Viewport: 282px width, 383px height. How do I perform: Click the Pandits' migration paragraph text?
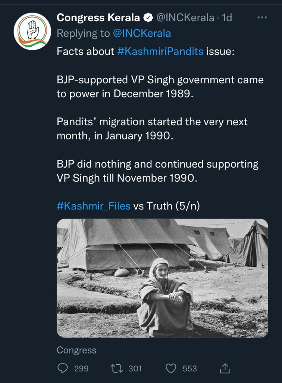coord(152,129)
